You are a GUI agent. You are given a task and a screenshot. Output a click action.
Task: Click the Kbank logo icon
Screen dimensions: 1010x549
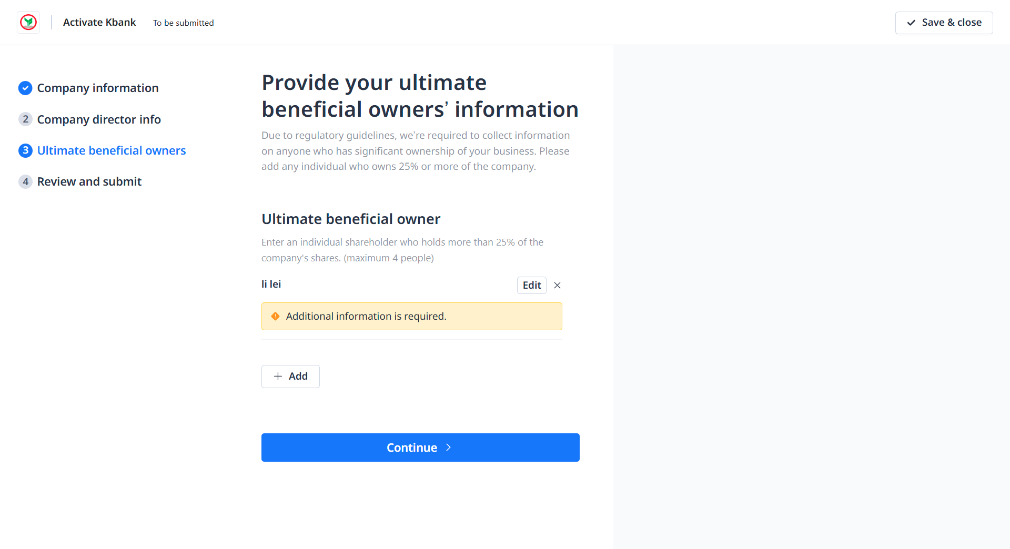28,22
